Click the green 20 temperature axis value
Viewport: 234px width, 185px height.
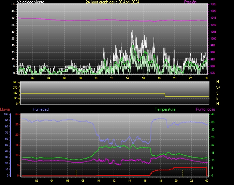click(x=213, y=145)
